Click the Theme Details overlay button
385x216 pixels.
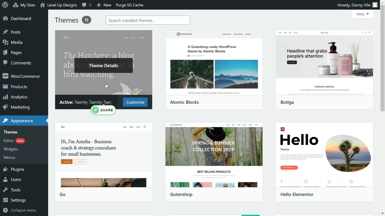103,66
